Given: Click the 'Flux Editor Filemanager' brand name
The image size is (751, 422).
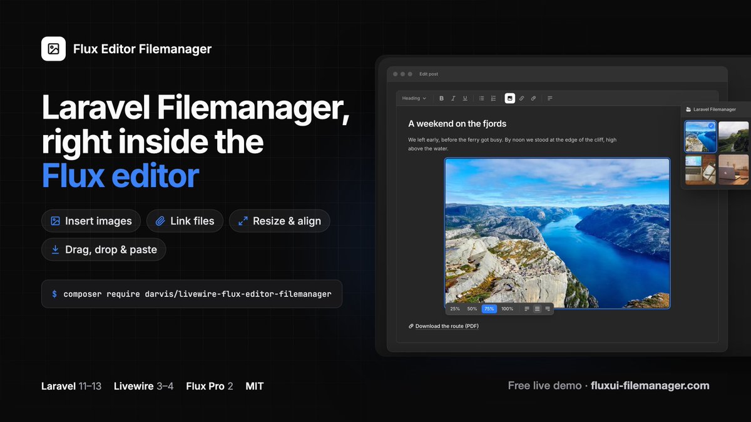Looking at the screenshot, I should [142, 49].
